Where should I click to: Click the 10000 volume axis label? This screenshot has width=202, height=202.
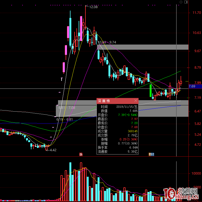(x=196, y=173)
